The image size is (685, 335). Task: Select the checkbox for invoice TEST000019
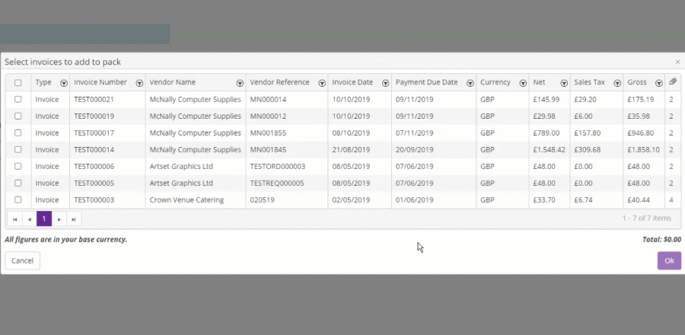click(x=18, y=116)
